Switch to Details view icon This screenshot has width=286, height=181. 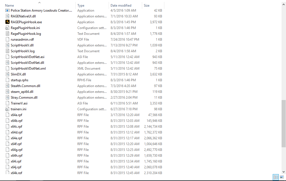coord(276,177)
